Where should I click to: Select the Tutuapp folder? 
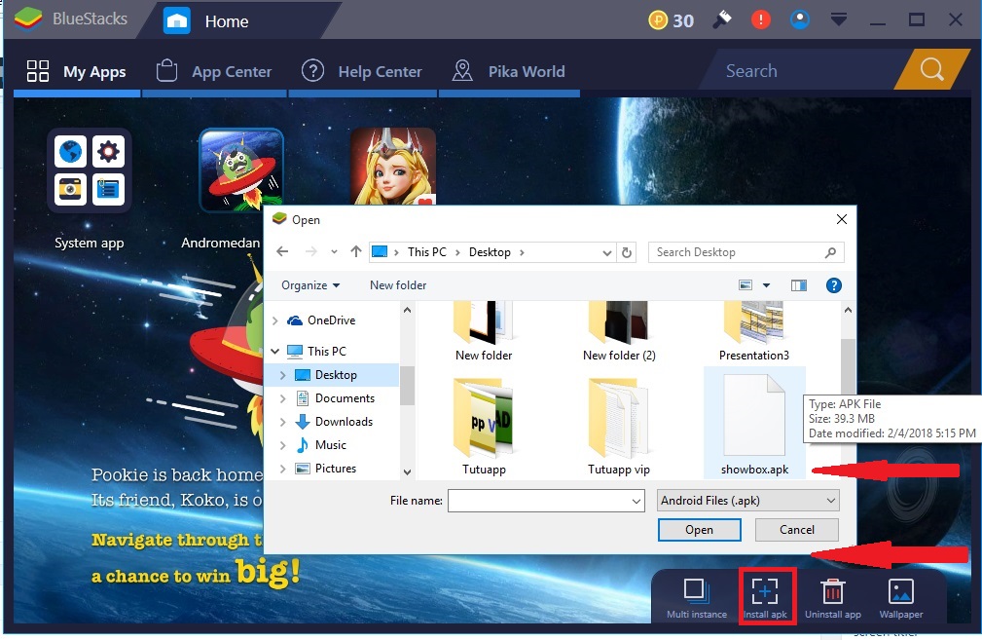click(x=484, y=427)
